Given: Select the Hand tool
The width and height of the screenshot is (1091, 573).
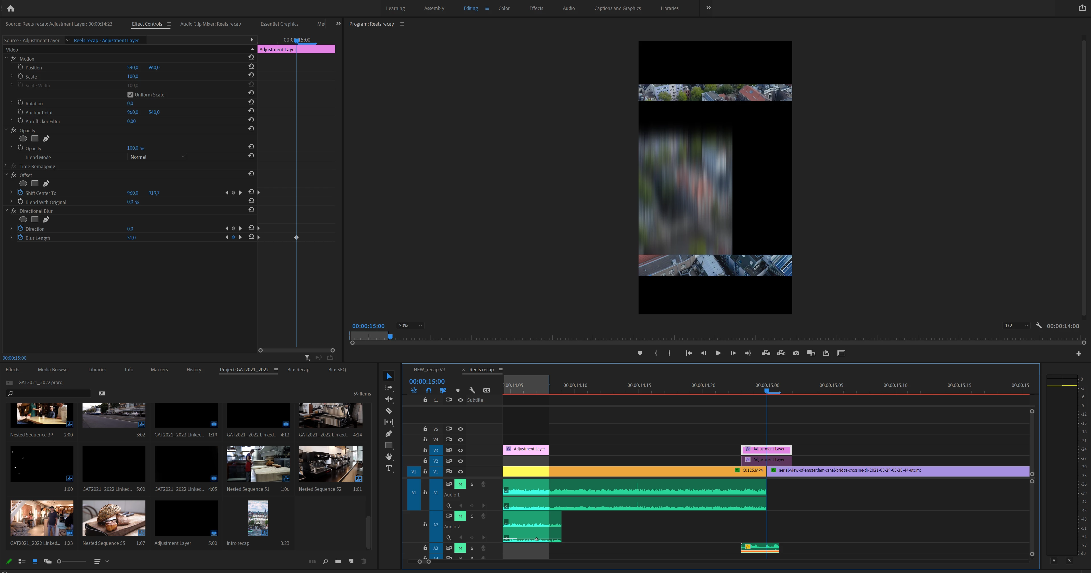Looking at the screenshot, I should click(x=388, y=457).
